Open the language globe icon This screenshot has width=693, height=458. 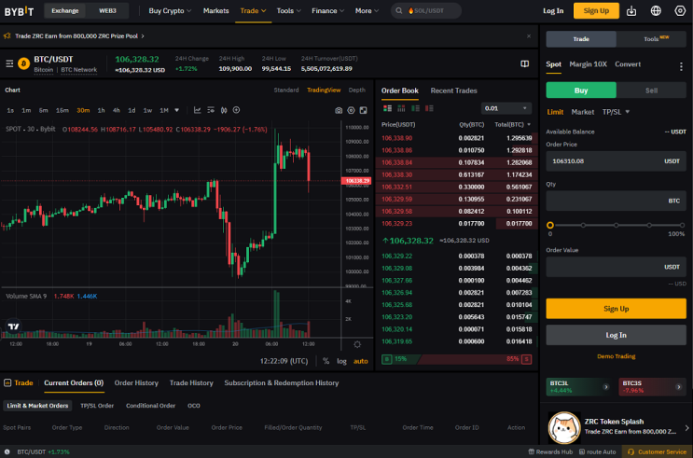coord(656,10)
